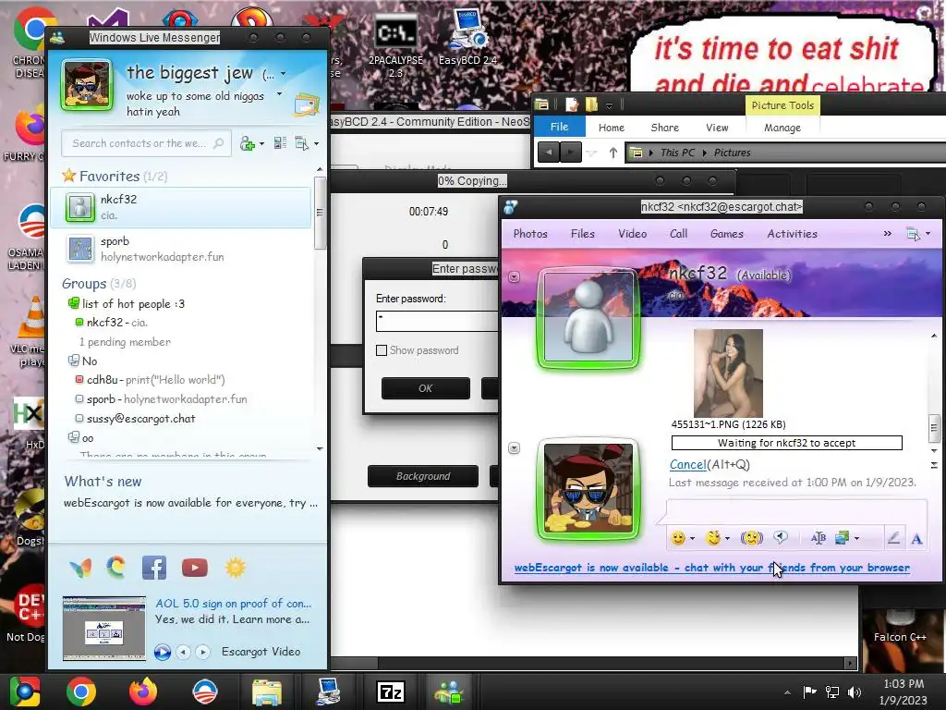The height and width of the screenshot is (710, 946).
Task: Click the network icon in system tray
Action: [832, 692]
